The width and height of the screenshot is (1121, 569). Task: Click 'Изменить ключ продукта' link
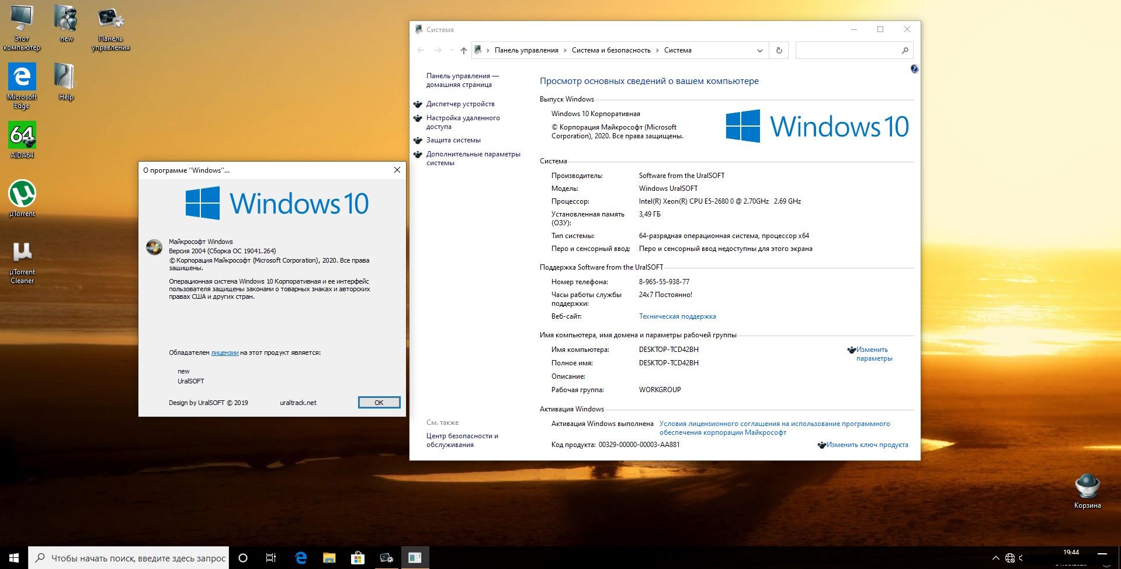[x=867, y=445]
